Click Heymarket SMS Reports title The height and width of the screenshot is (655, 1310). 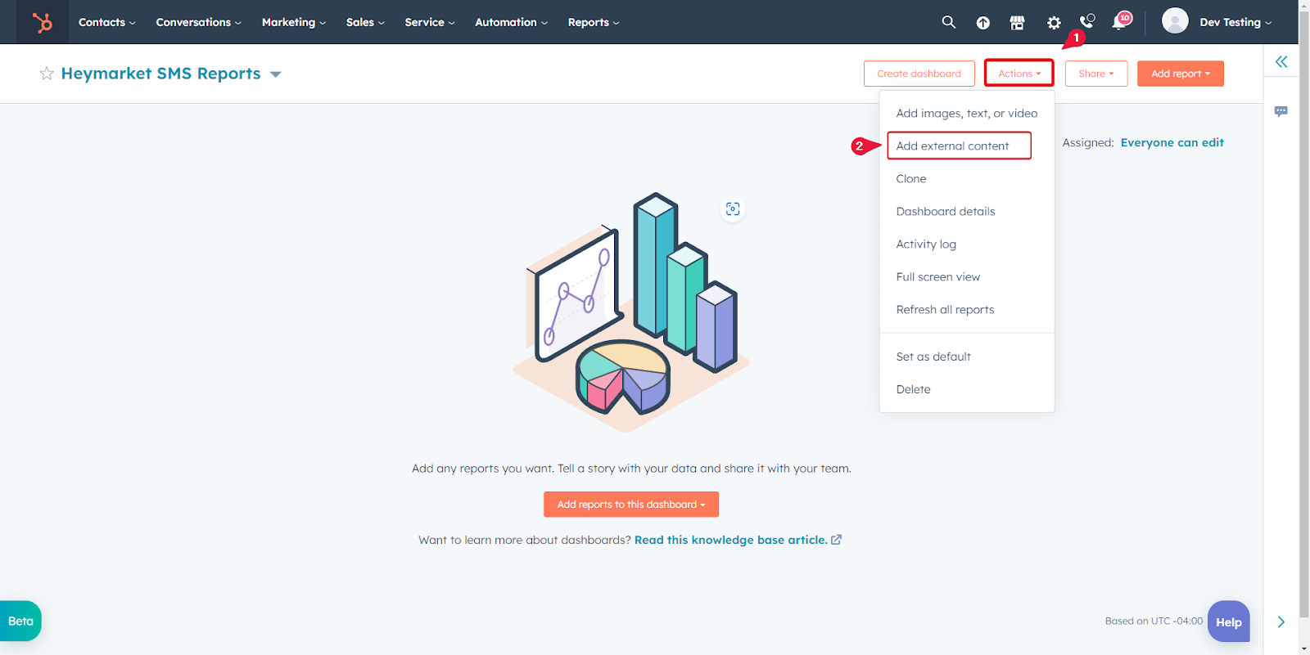(160, 74)
